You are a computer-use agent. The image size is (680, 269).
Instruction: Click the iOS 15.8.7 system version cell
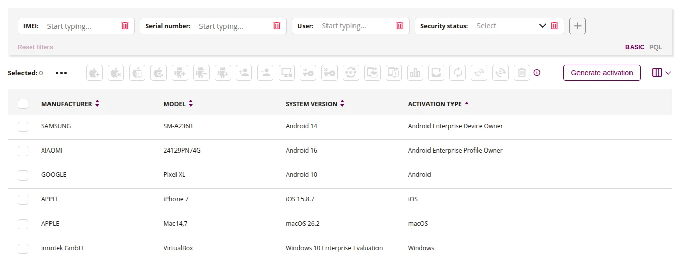(300, 199)
